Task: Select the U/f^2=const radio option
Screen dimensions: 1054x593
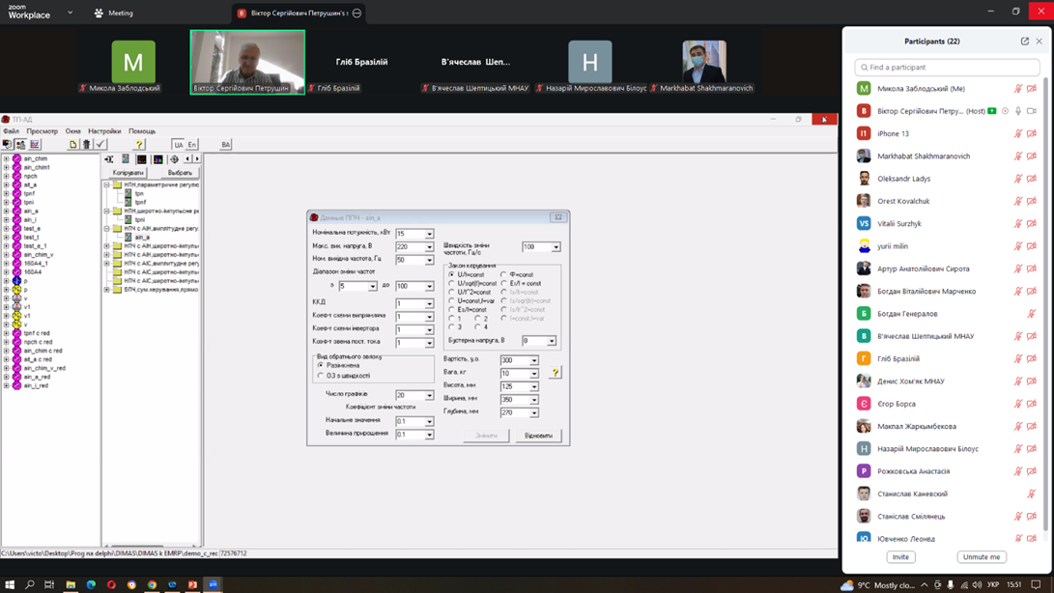Action: tap(452, 292)
